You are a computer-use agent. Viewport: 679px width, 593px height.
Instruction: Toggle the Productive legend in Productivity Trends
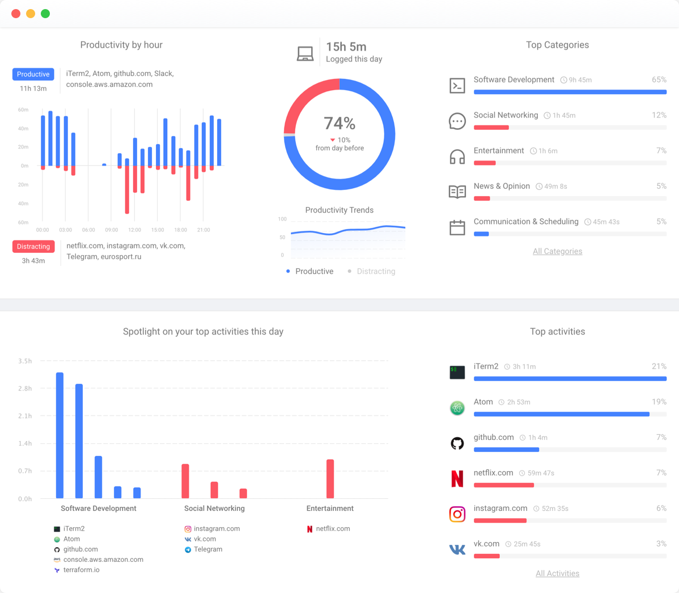[310, 271]
